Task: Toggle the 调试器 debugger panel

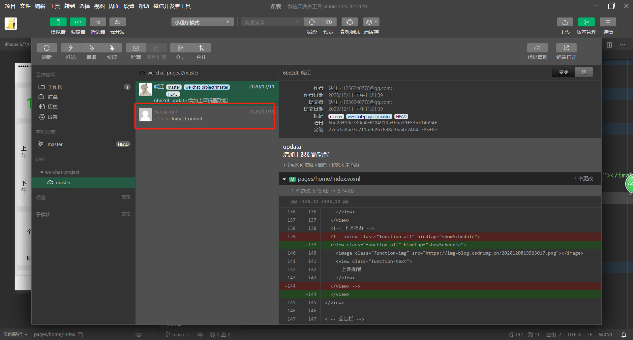Action: click(x=98, y=22)
